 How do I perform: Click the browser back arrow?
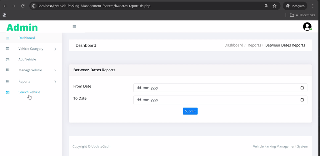coord(5,6)
